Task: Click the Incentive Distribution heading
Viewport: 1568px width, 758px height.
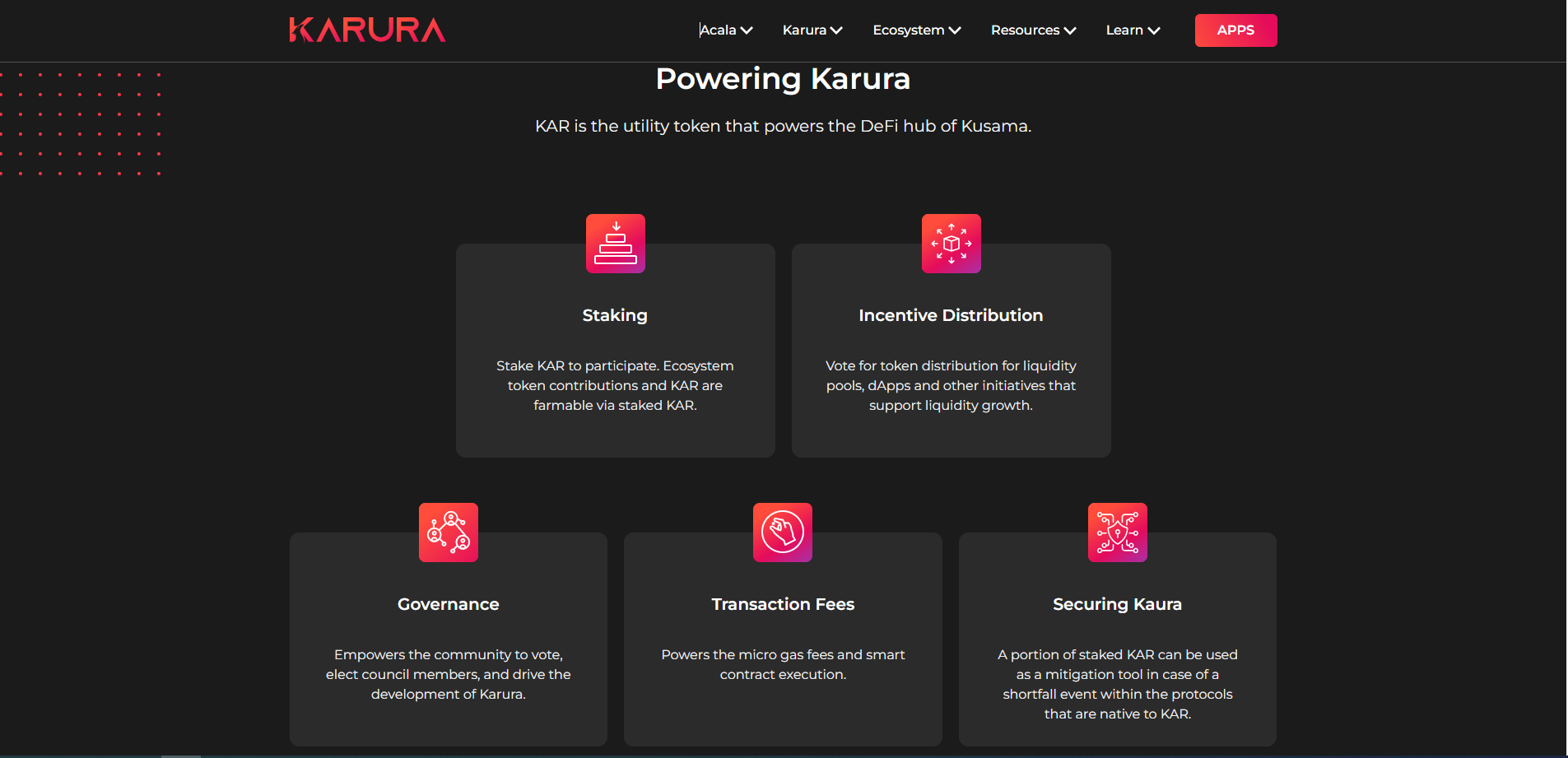Action: tap(951, 315)
